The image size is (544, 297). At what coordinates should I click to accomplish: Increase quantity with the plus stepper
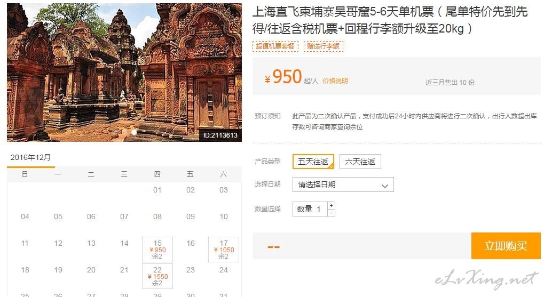(x=332, y=205)
